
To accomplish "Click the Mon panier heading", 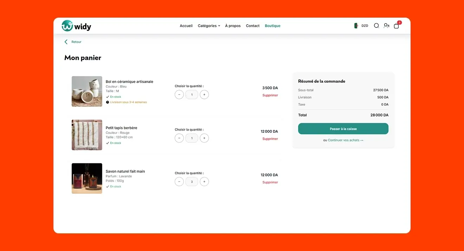I will [83, 58].
